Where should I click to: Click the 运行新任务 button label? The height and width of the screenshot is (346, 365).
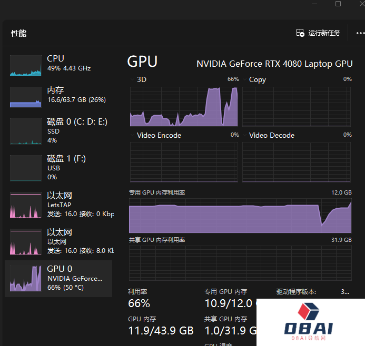coord(324,33)
